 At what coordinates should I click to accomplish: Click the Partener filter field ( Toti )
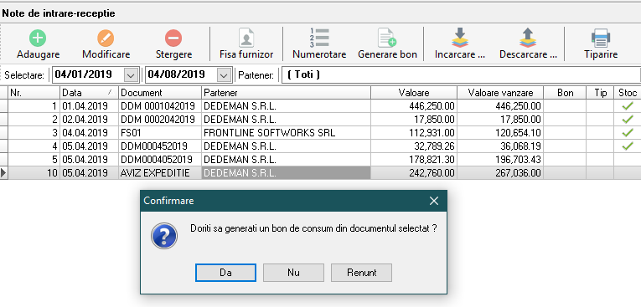[x=460, y=74]
